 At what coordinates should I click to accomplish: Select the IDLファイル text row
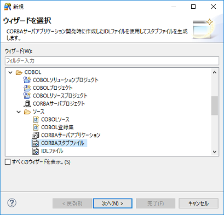coord(52,151)
